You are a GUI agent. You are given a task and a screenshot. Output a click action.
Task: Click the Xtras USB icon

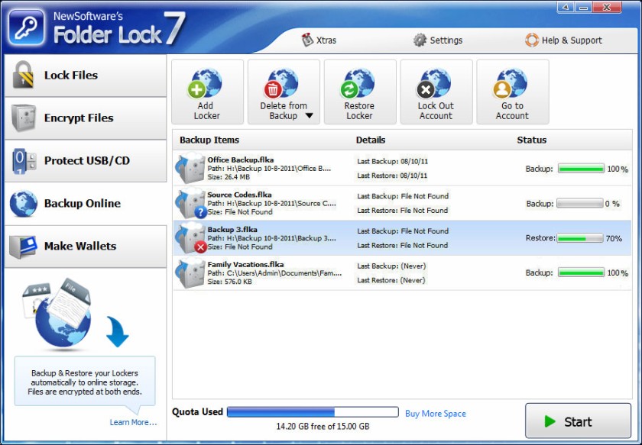pos(307,40)
